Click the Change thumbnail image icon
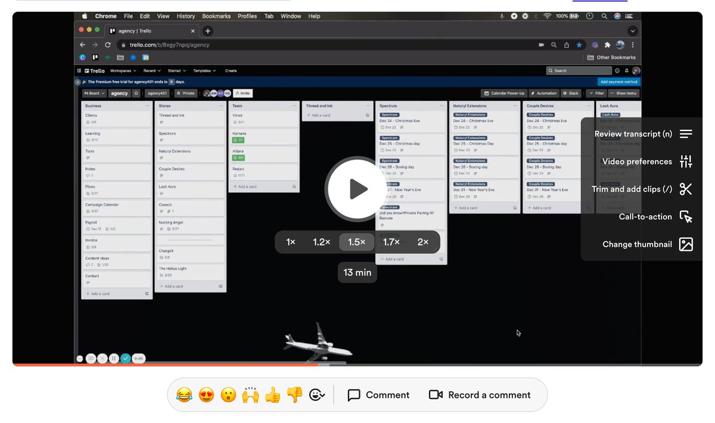This screenshot has width=715, height=423. click(x=686, y=244)
